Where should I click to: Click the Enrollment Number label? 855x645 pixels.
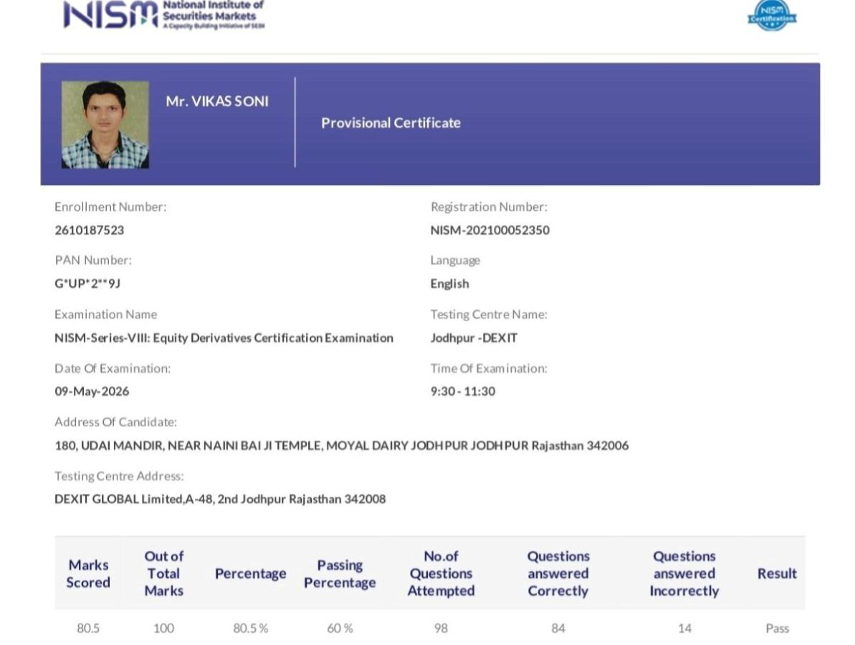[110, 206]
